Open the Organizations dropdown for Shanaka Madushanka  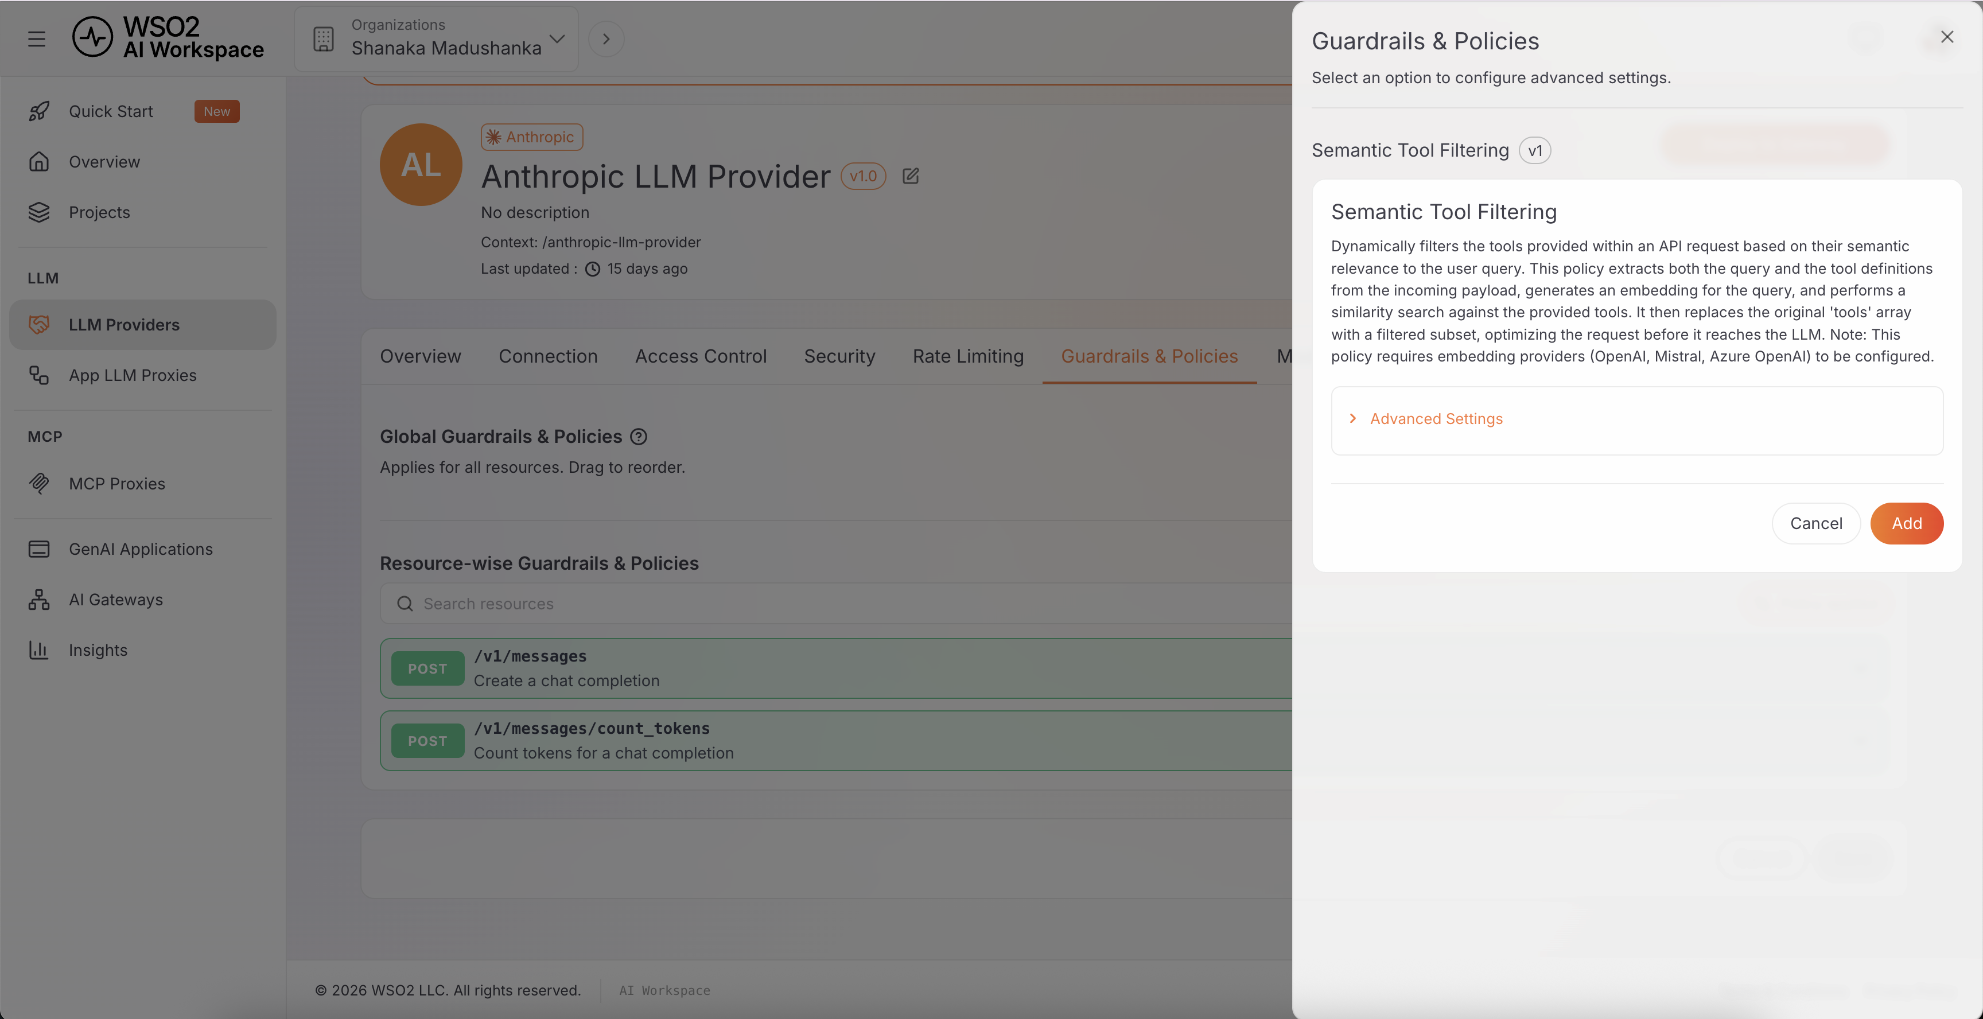click(437, 38)
